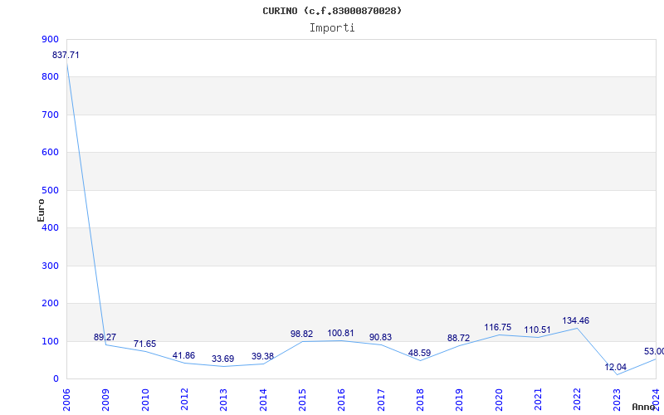Click the 2023 year axis label
Screen dimensions: 664x415
tap(617, 400)
